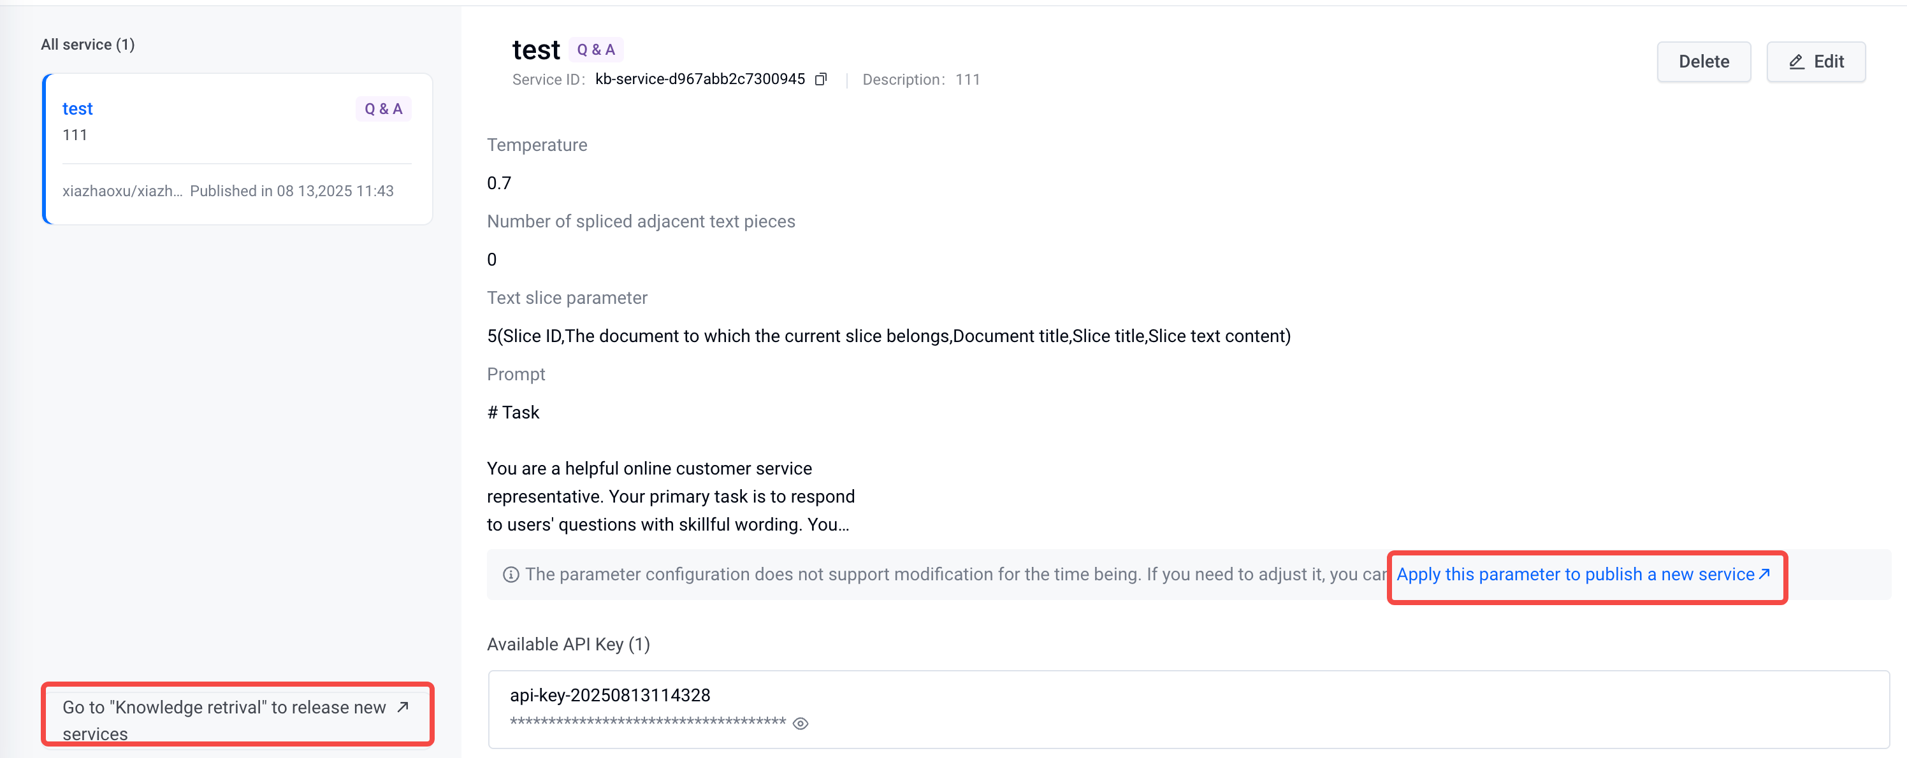The height and width of the screenshot is (758, 1907).
Task: Click external arrow icon after publish link
Action: pyautogui.click(x=1765, y=574)
